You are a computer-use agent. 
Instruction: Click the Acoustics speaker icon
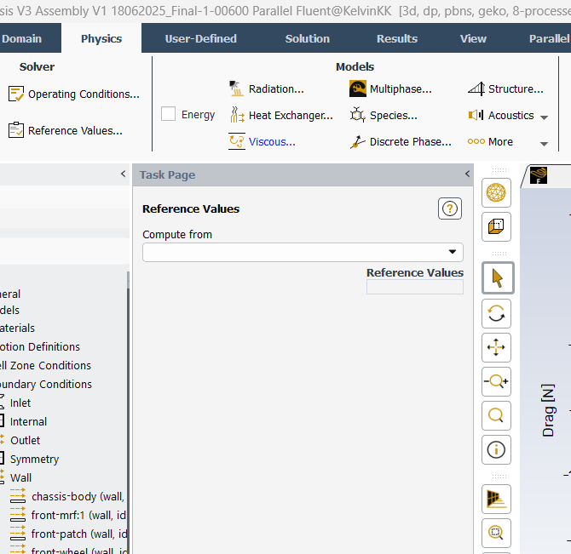476,115
